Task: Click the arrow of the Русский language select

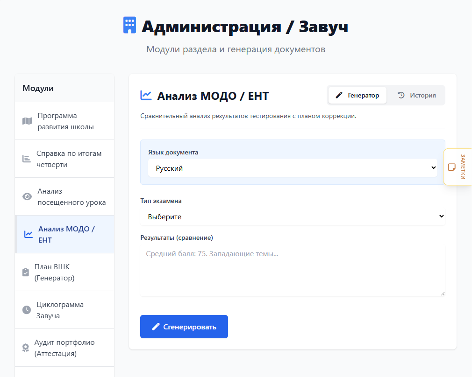Action: click(x=434, y=168)
